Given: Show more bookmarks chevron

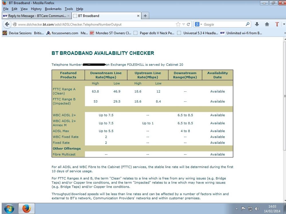Looking at the screenshot, I should (x=285, y=33).
